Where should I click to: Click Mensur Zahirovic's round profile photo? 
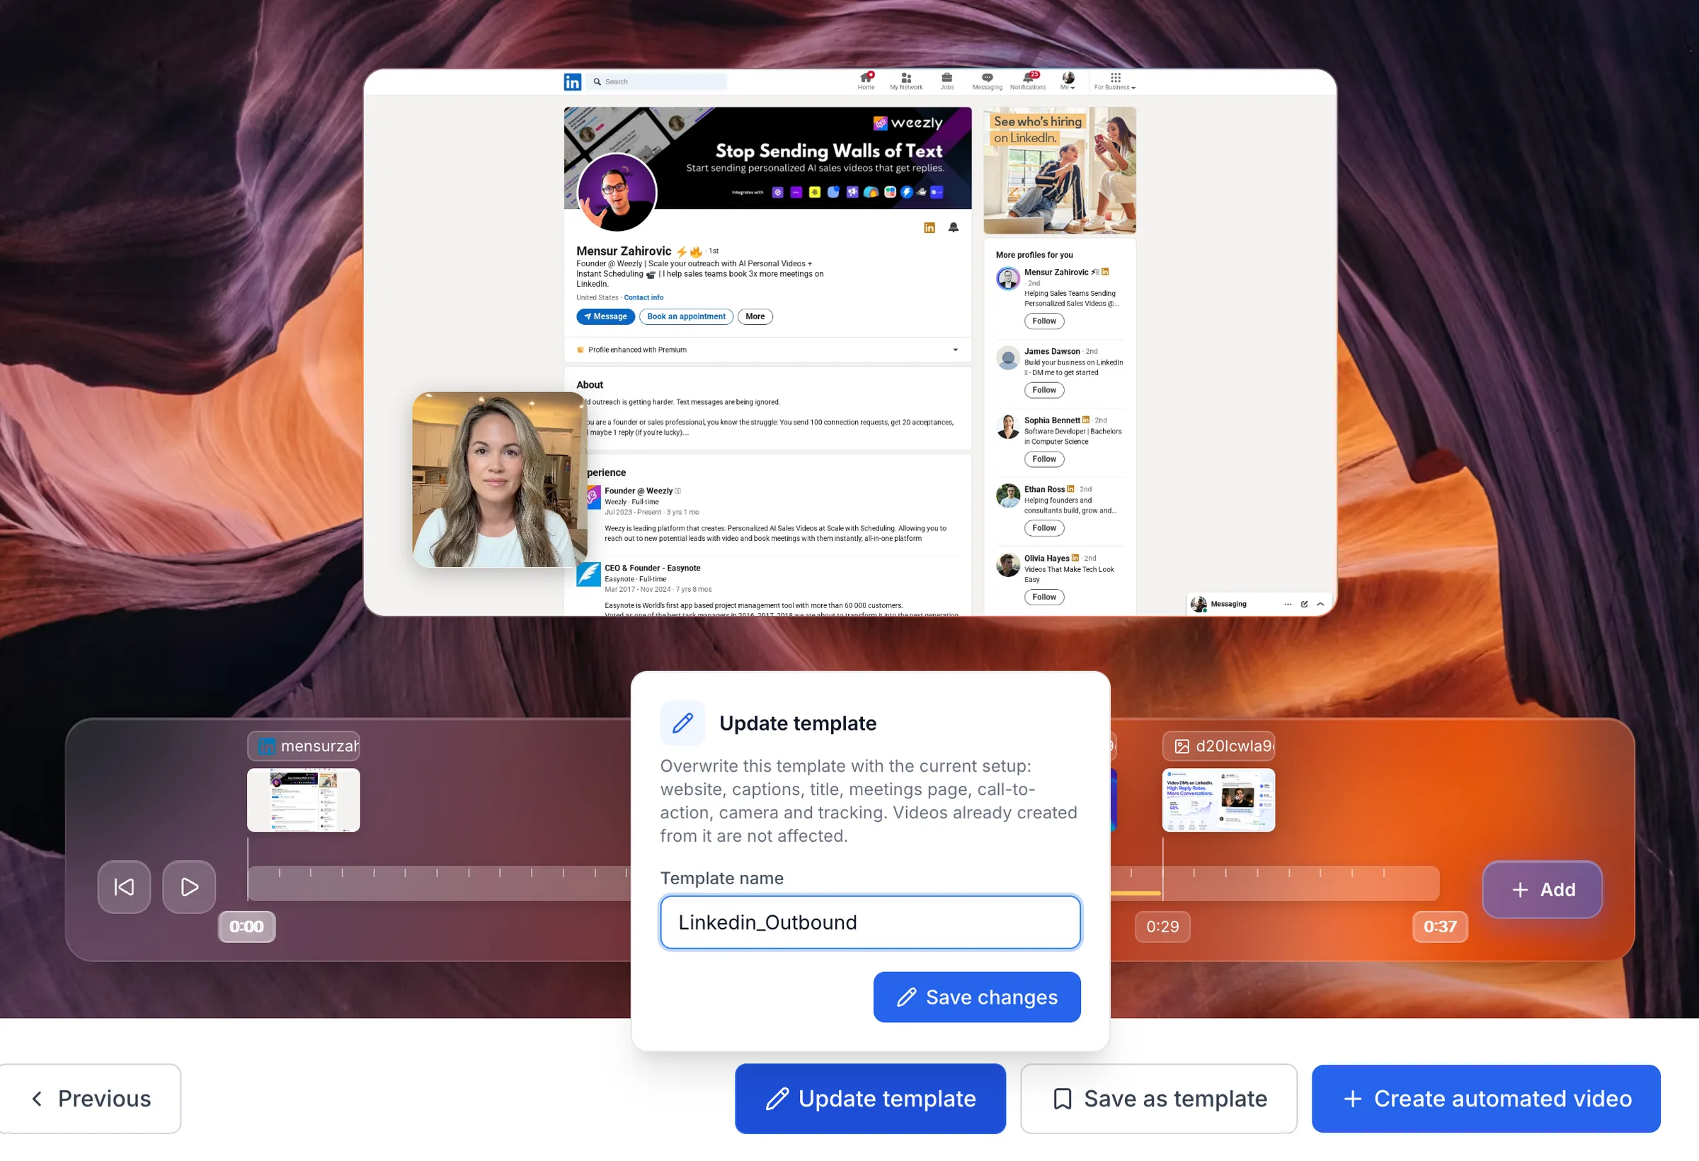click(x=617, y=193)
